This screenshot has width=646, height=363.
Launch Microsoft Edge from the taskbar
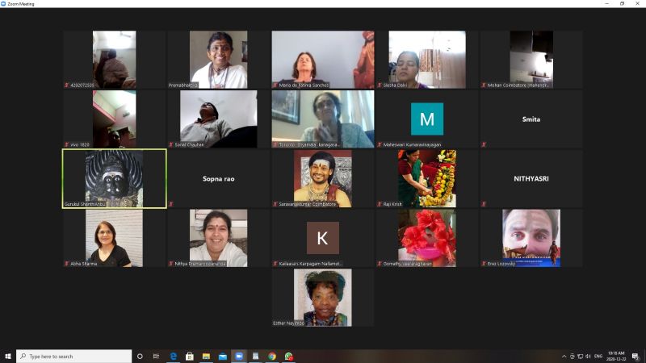(173, 356)
